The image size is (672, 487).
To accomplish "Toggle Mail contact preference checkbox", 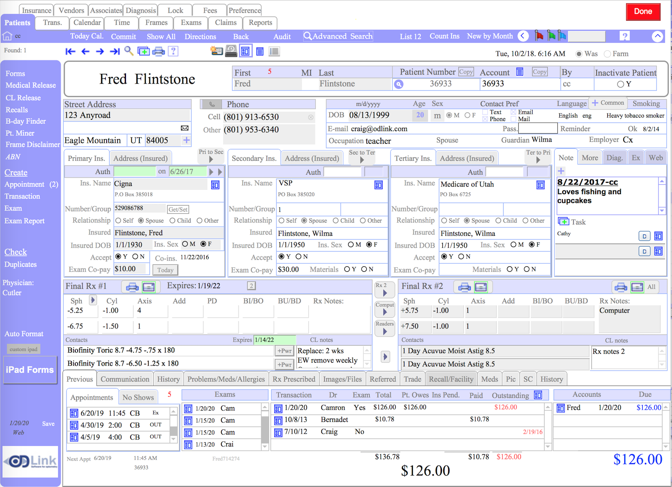I will (513, 119).
